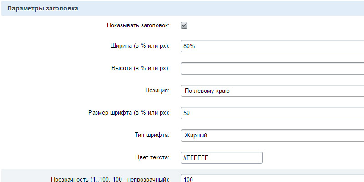The width and height of the screenshot is (364, 182).
Task: Expand the Тип шрифта dropdown
Action: 272,135
